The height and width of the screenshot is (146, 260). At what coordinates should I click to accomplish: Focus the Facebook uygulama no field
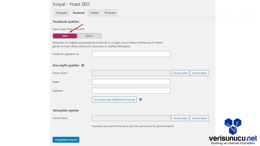coord(131,54)
